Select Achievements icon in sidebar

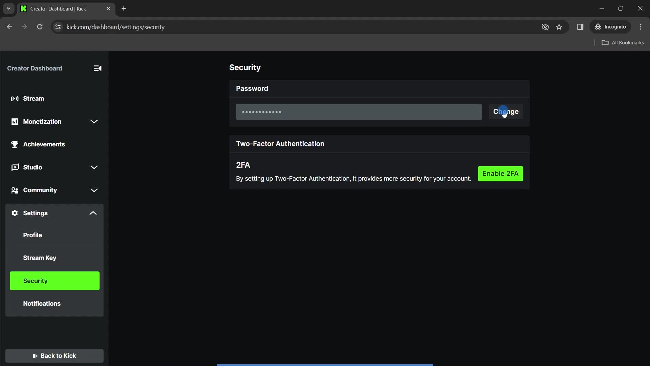point(15,144)
